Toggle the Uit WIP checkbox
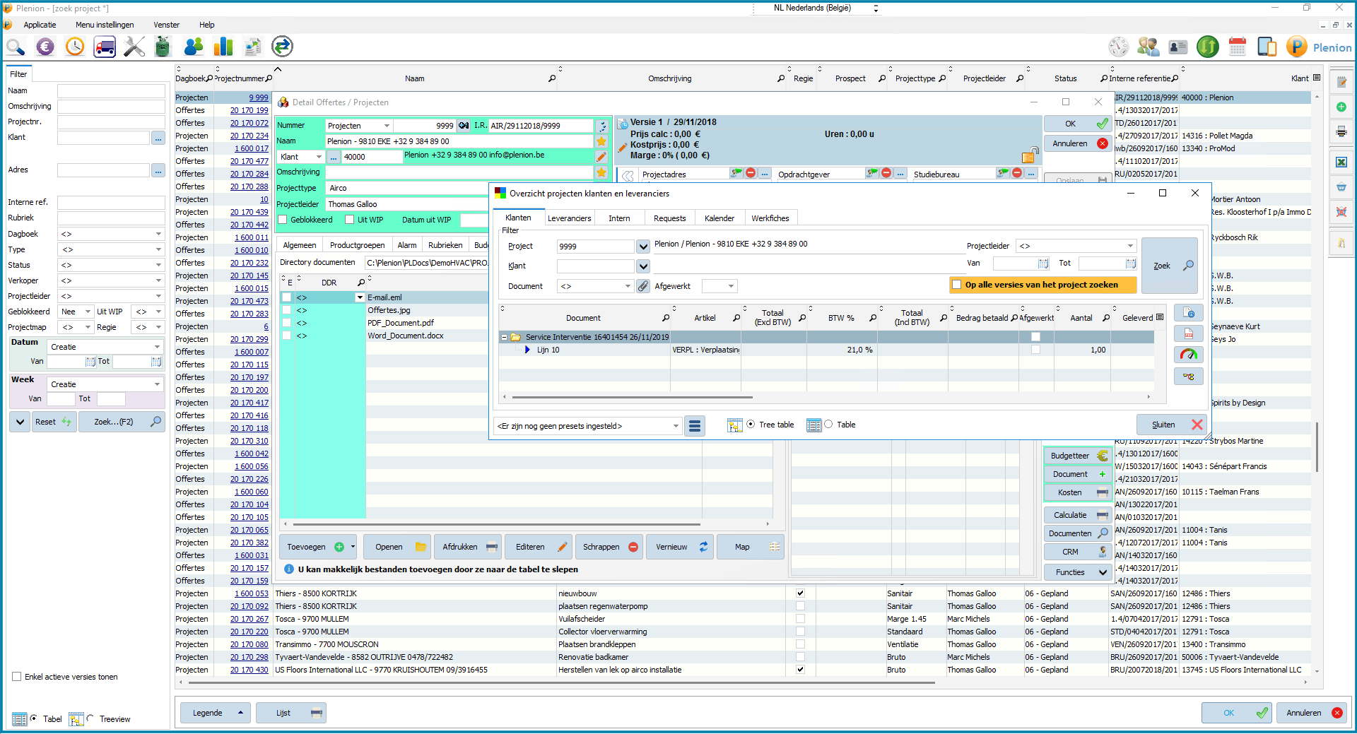The image size is (1357, 734). point(350,220)
